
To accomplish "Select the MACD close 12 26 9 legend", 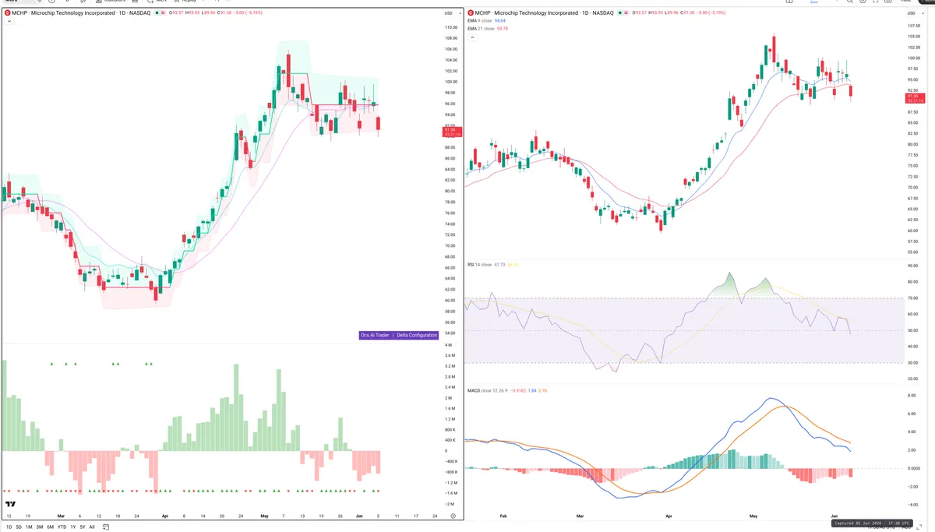I will pyautogui.click(x=486, y=389).
